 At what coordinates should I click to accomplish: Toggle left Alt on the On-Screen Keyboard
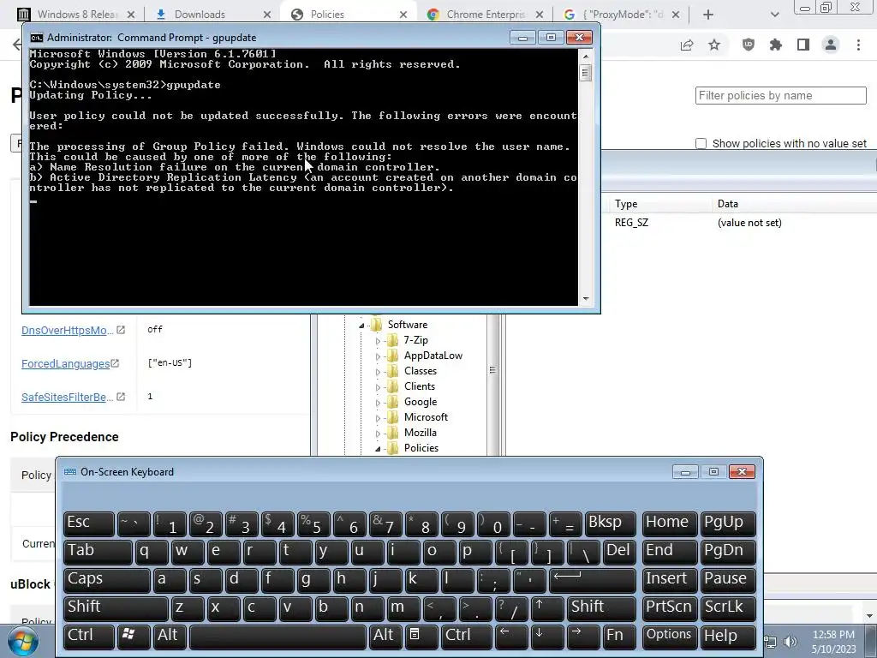pos(169,637)
